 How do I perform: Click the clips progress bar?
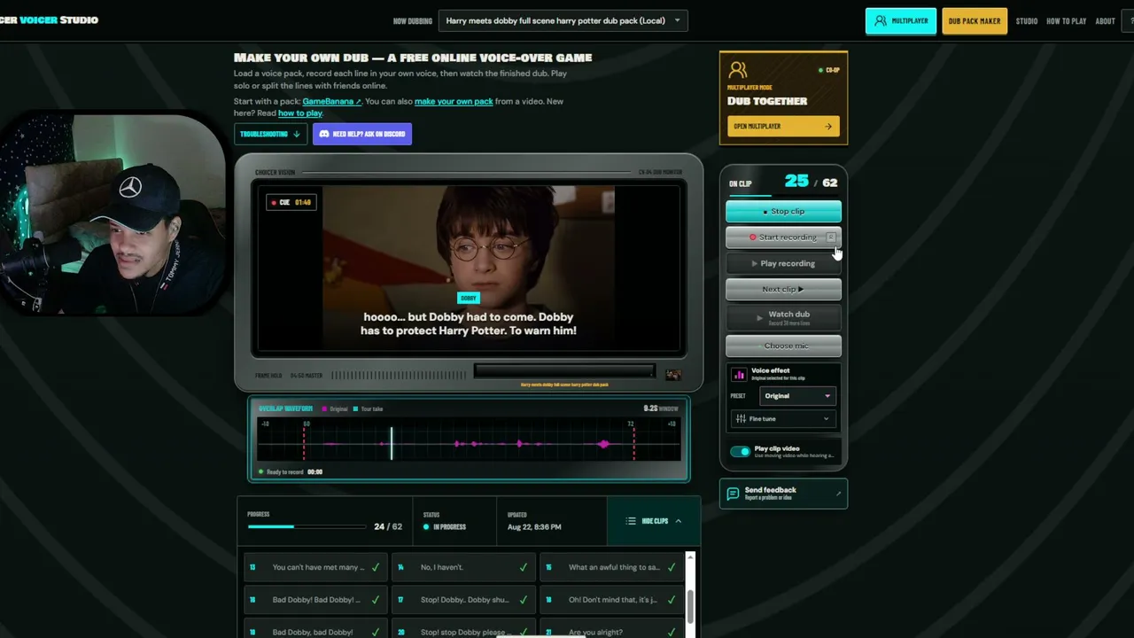point(307,527)
